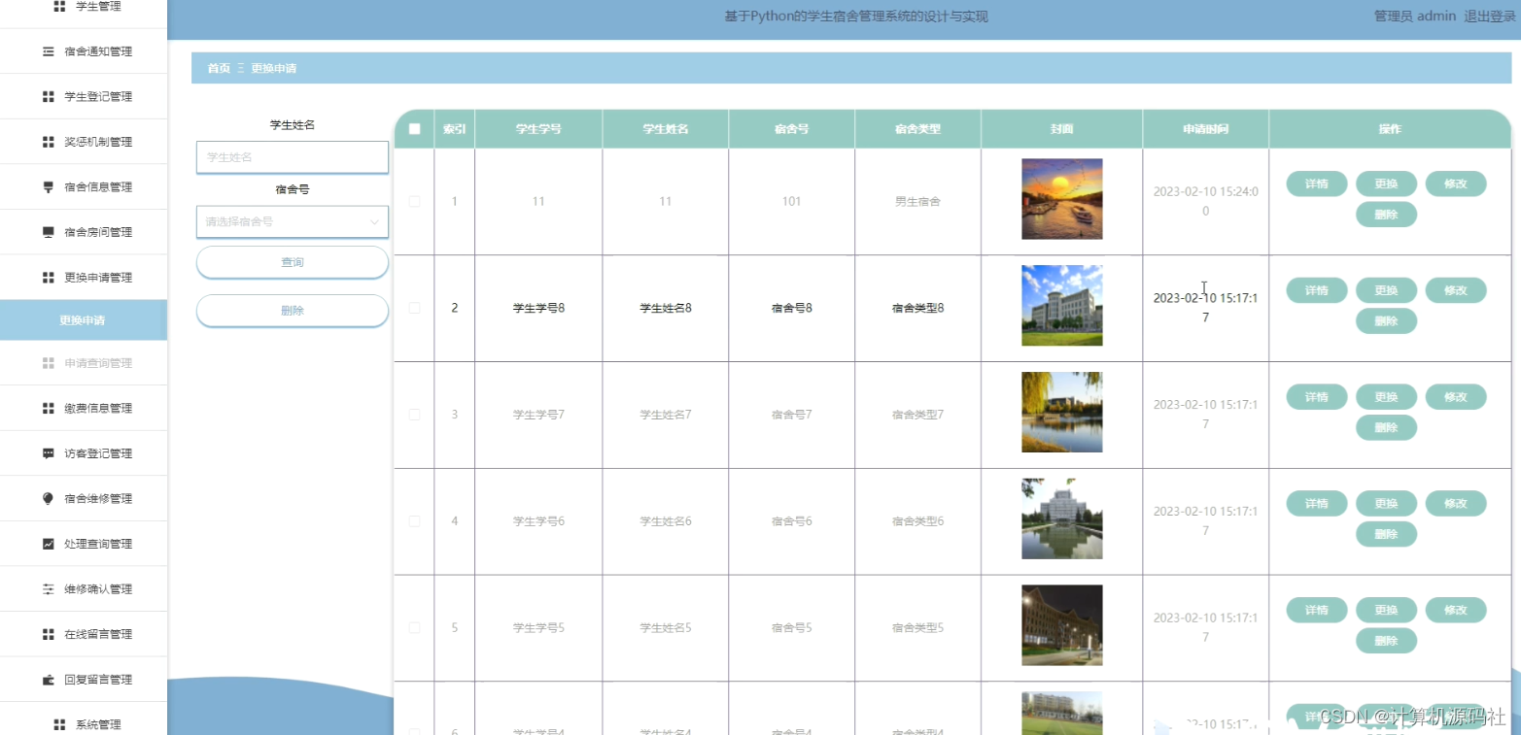1521x735 pixels.
Task: Click 删除 for row 学生学号8
Action: point(1386,320)
